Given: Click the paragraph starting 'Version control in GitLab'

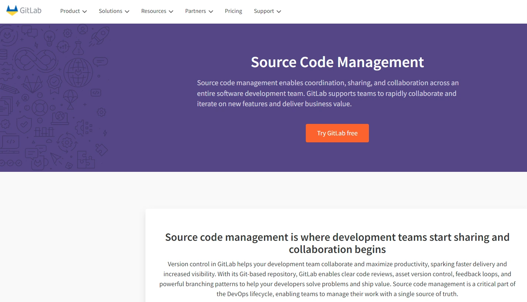Looking at the screenshot, I should click(337, 279).
